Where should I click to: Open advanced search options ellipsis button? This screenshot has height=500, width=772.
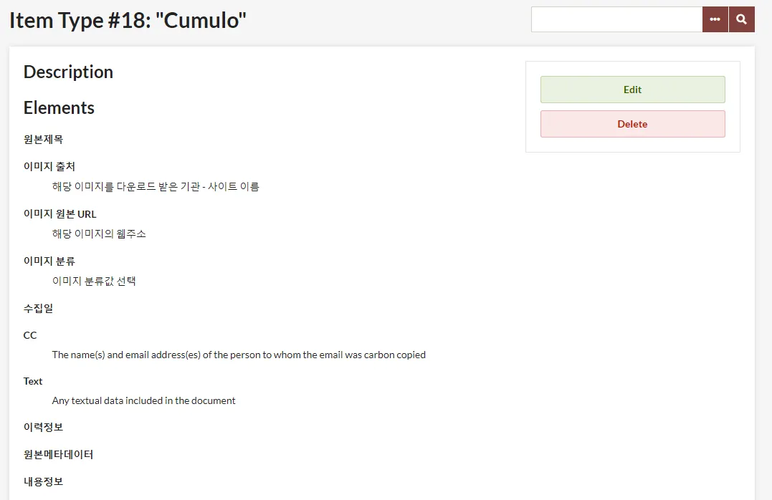pos(715,19)
